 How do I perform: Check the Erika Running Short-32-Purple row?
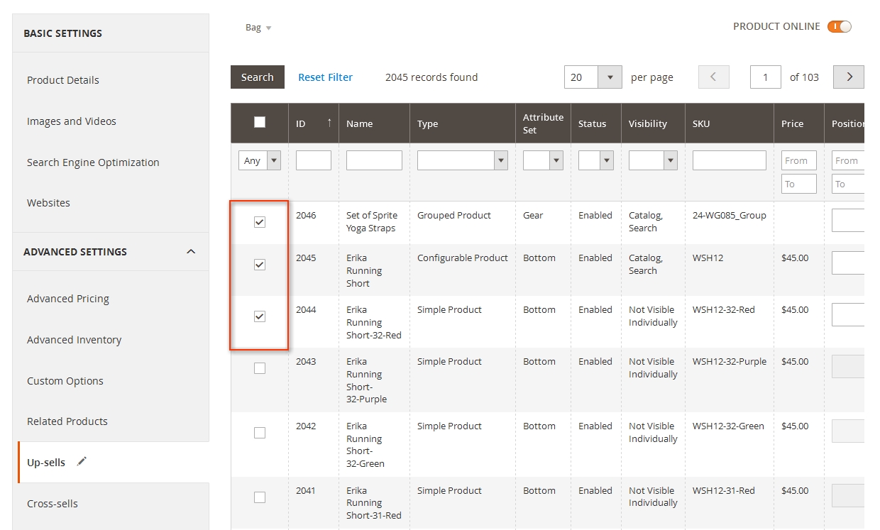tap(259, 368)
